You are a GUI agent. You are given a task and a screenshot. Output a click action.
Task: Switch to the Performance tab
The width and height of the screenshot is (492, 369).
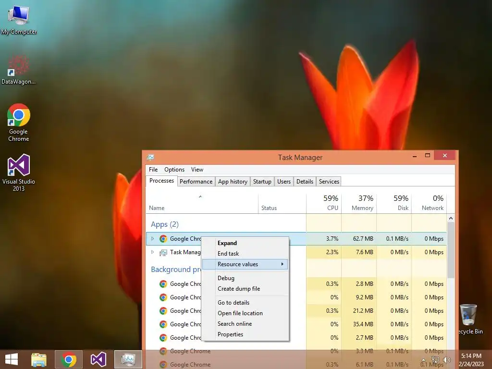point(196,181)
